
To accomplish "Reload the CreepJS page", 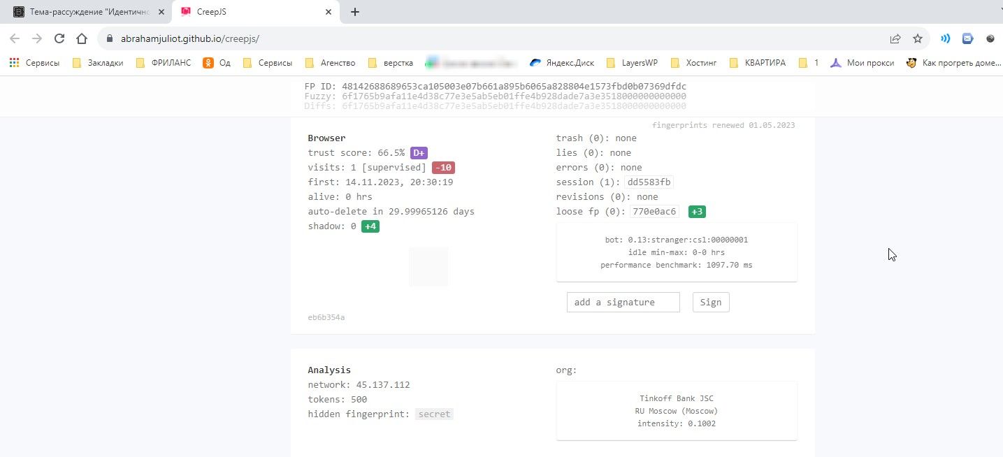I will pos(59,39).
